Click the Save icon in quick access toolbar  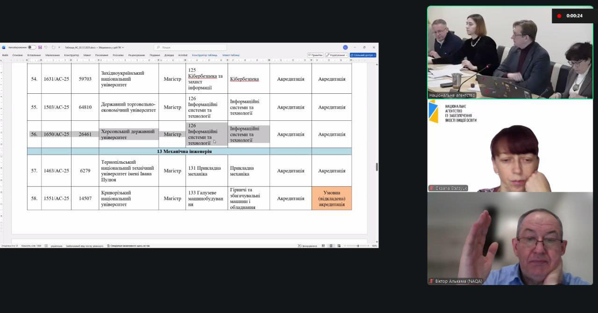click(x=40, y=47)
